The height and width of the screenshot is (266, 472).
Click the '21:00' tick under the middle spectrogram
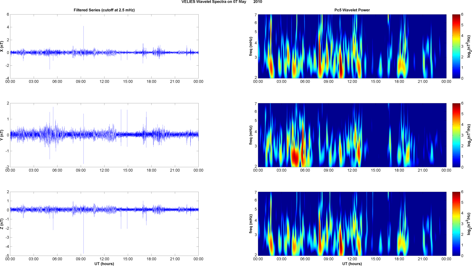click(x=423, y=170)
